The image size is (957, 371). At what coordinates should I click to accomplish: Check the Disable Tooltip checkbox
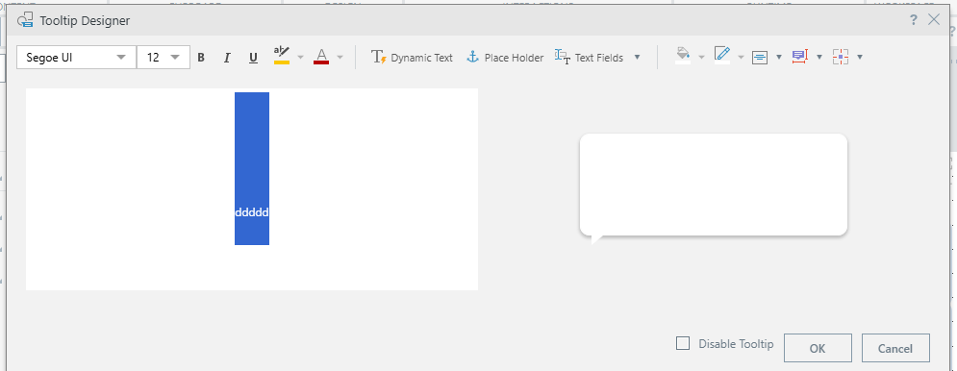(683, 343)
